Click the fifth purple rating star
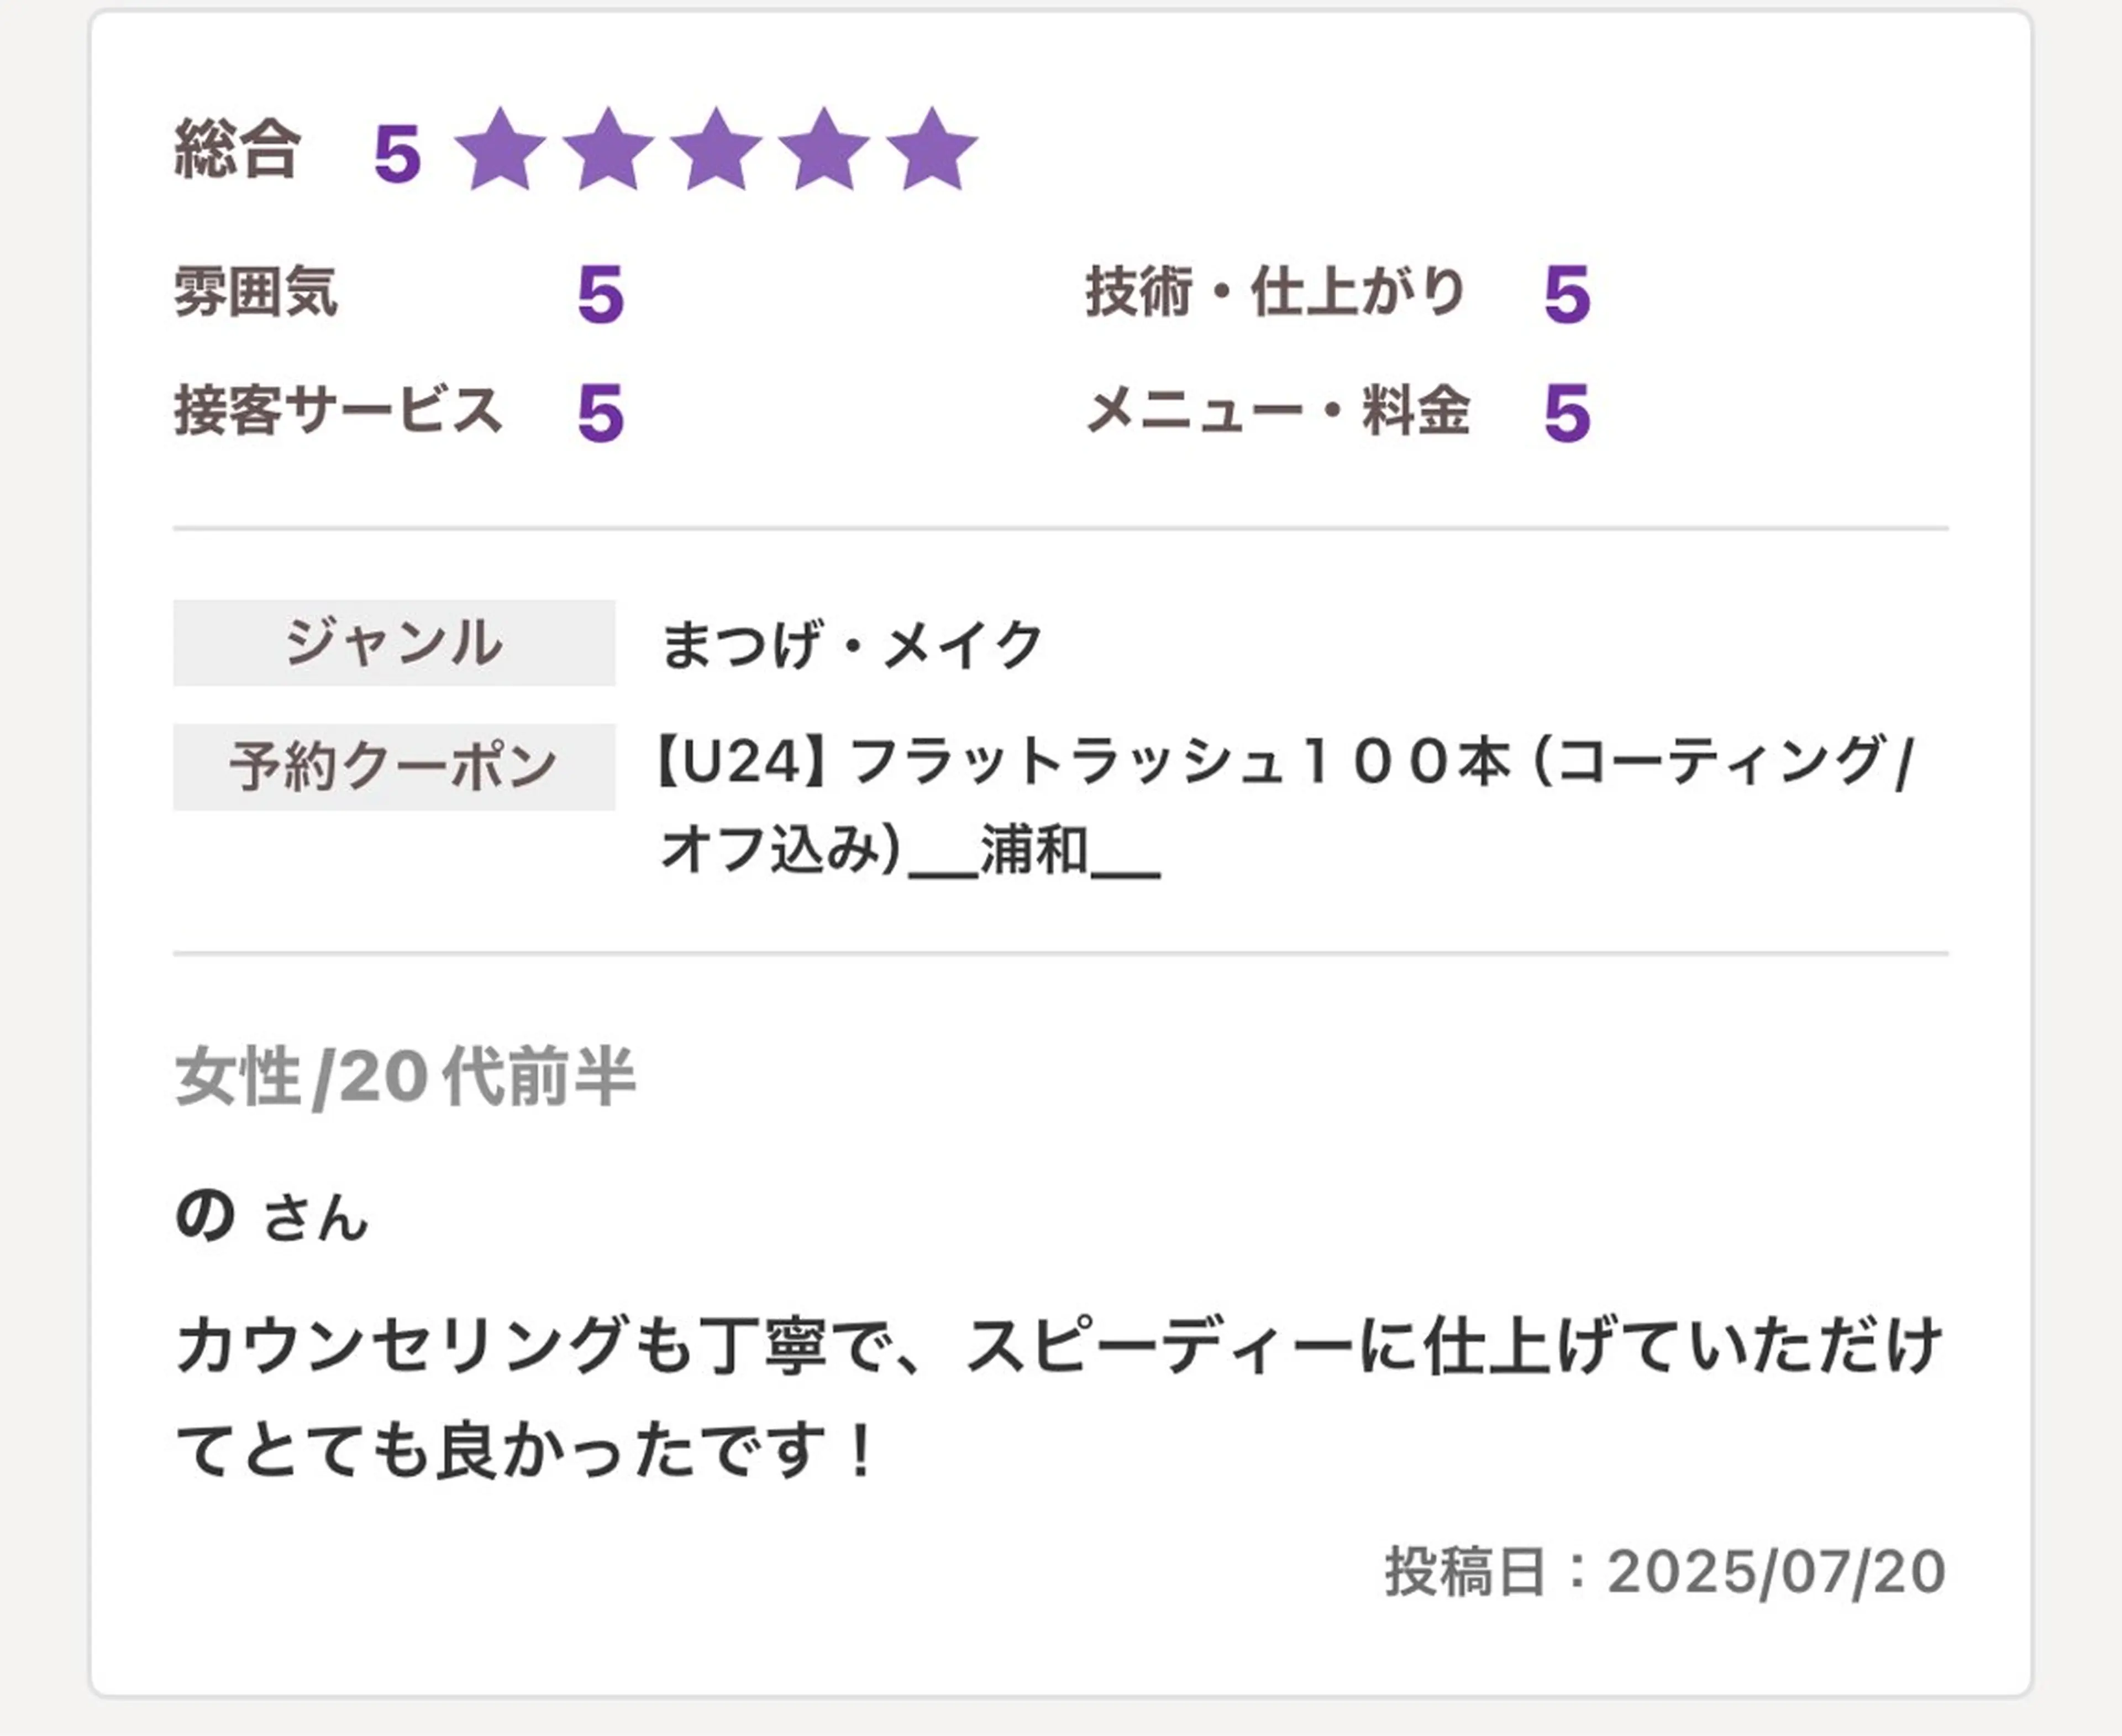Image resolution: width=2122 pixels, height=1736 pixels. tap(932, 151)
